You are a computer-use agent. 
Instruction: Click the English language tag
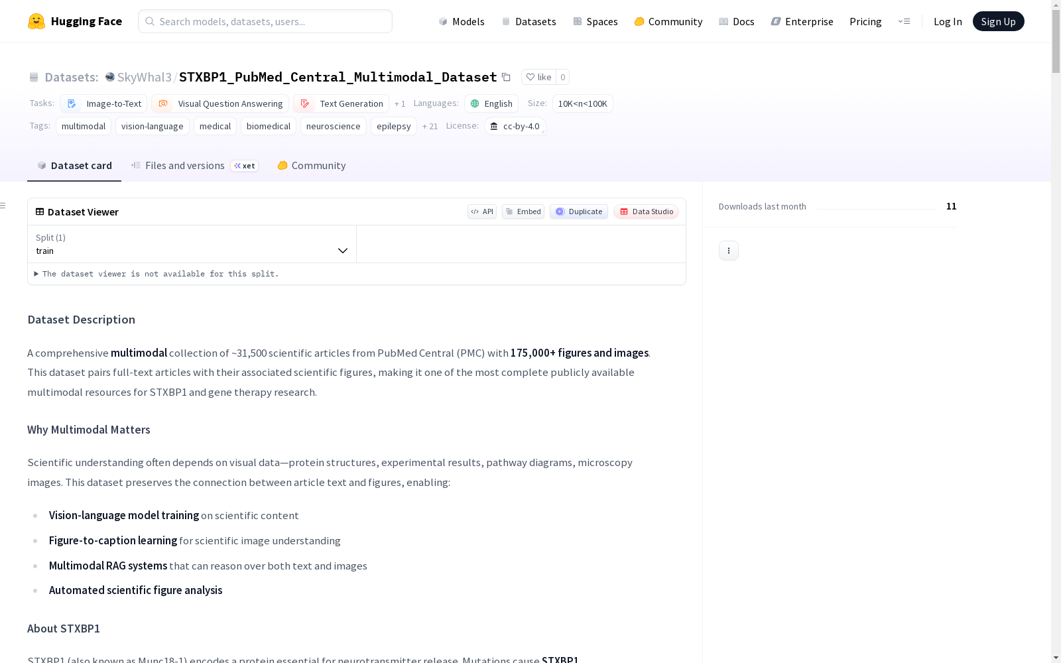pyautogui.click(x=491, y=103)
